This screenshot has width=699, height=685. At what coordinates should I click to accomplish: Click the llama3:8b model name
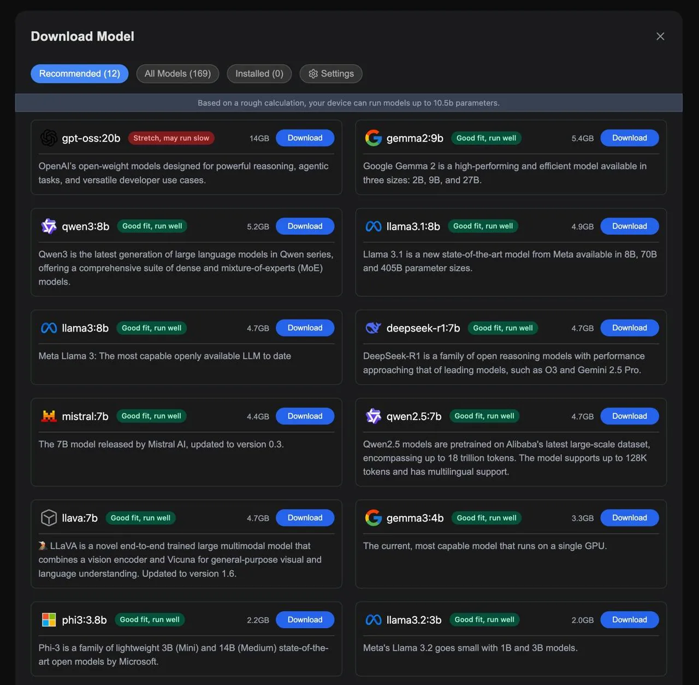pos(85,328)
